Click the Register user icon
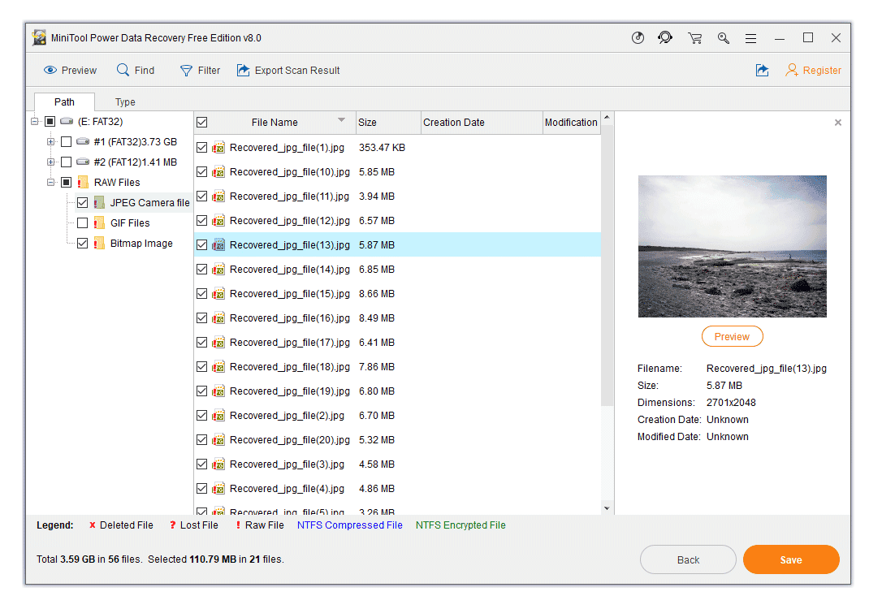This screenshot has width=869, height=596. (791, 70)
